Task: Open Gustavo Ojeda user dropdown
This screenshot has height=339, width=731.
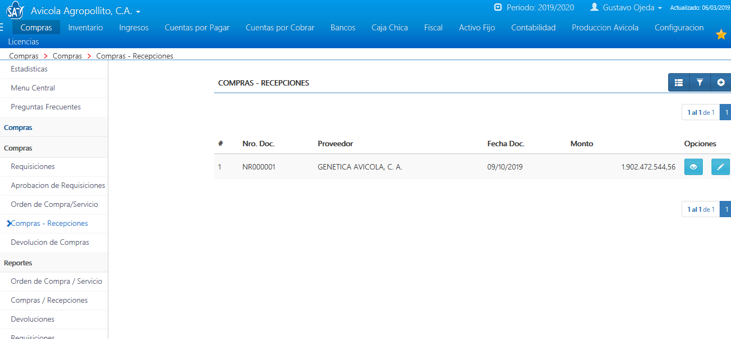Action: tap(632, 8)
